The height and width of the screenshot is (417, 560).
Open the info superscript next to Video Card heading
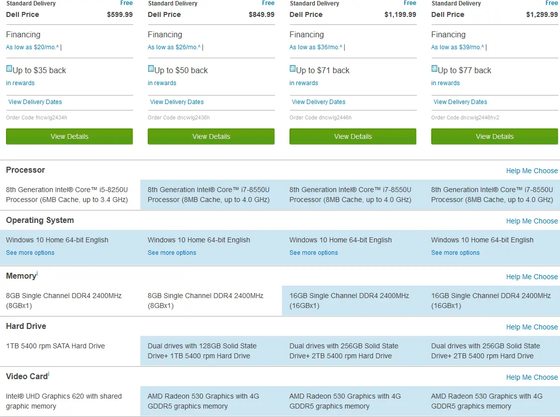(x=49, y=374)
